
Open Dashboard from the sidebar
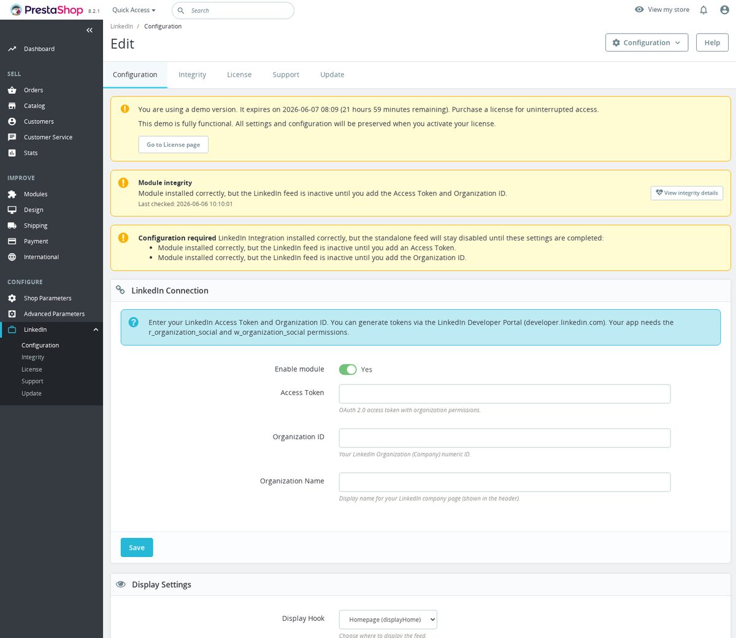tap(39, 49)
